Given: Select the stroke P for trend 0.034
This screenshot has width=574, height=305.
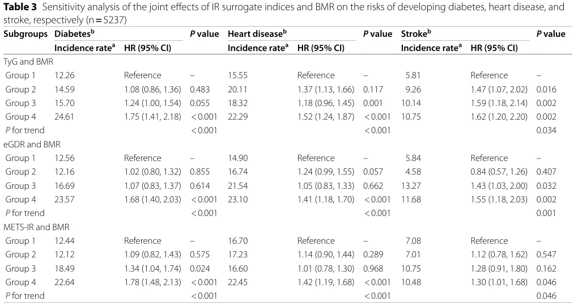Looking at the screenshot, I should coord(546,130).
